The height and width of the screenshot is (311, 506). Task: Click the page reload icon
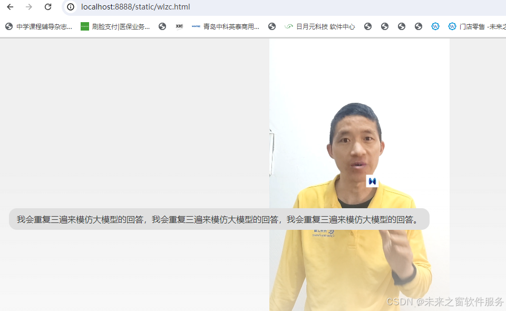(x=47, y=7)
